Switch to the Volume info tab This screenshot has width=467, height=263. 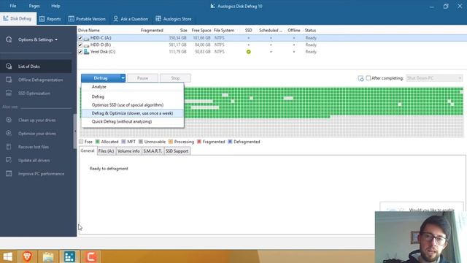128,151
